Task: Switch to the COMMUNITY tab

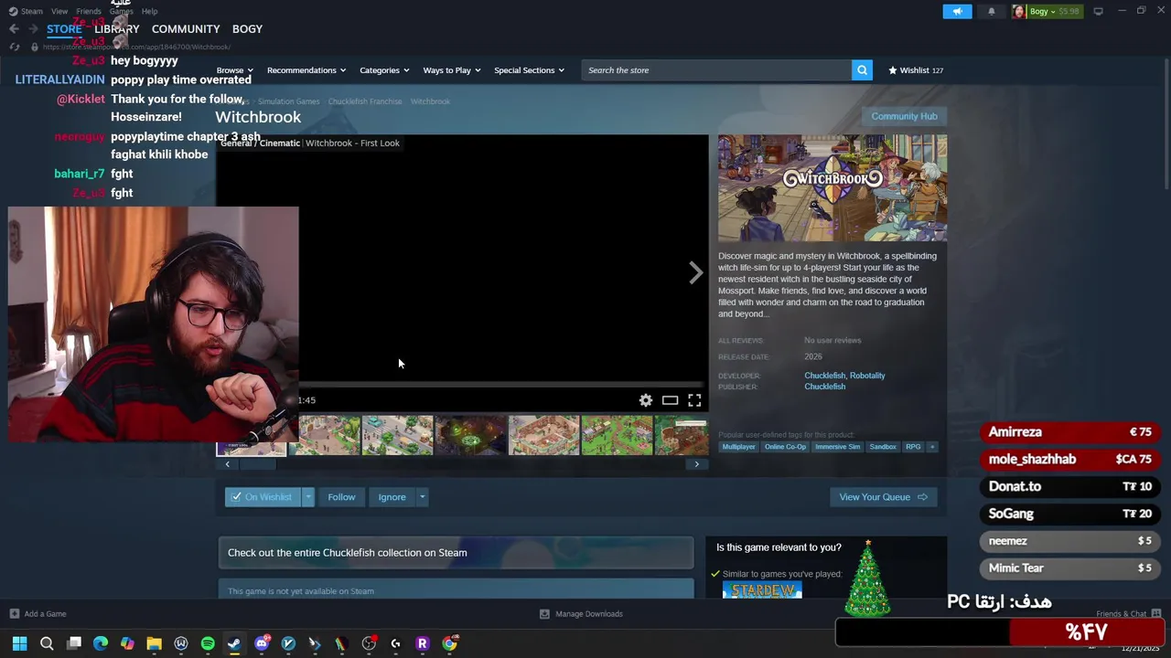Action: [x=186, y=29]
